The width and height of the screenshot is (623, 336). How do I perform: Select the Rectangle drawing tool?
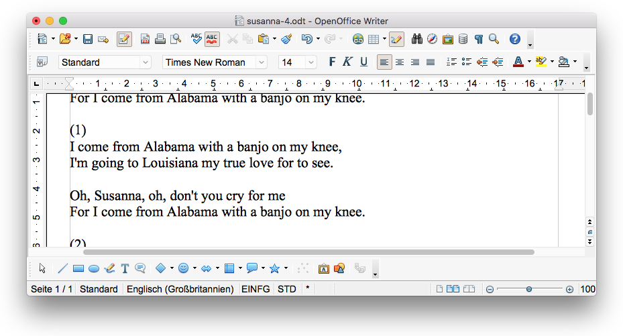click(78, 269)
